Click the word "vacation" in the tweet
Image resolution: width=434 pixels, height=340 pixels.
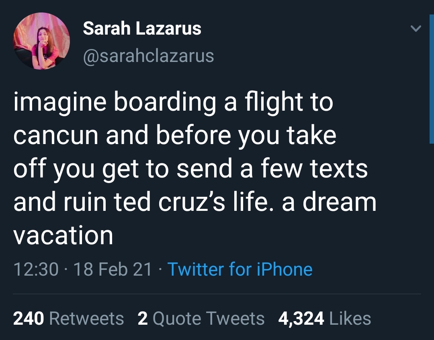(x=63, y=235)
